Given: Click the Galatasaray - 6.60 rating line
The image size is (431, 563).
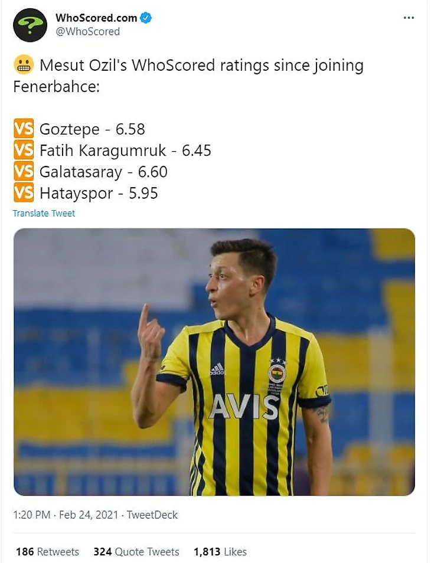Looking at the screenshot, I should pyautogui.click(x=103, y=172).
